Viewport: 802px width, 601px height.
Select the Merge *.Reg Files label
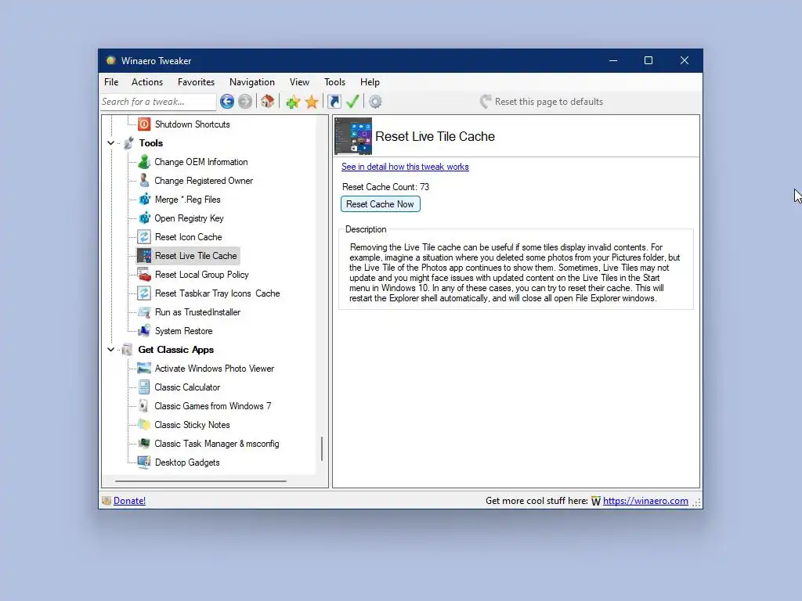pyautogui.click(x=188, y=200)
